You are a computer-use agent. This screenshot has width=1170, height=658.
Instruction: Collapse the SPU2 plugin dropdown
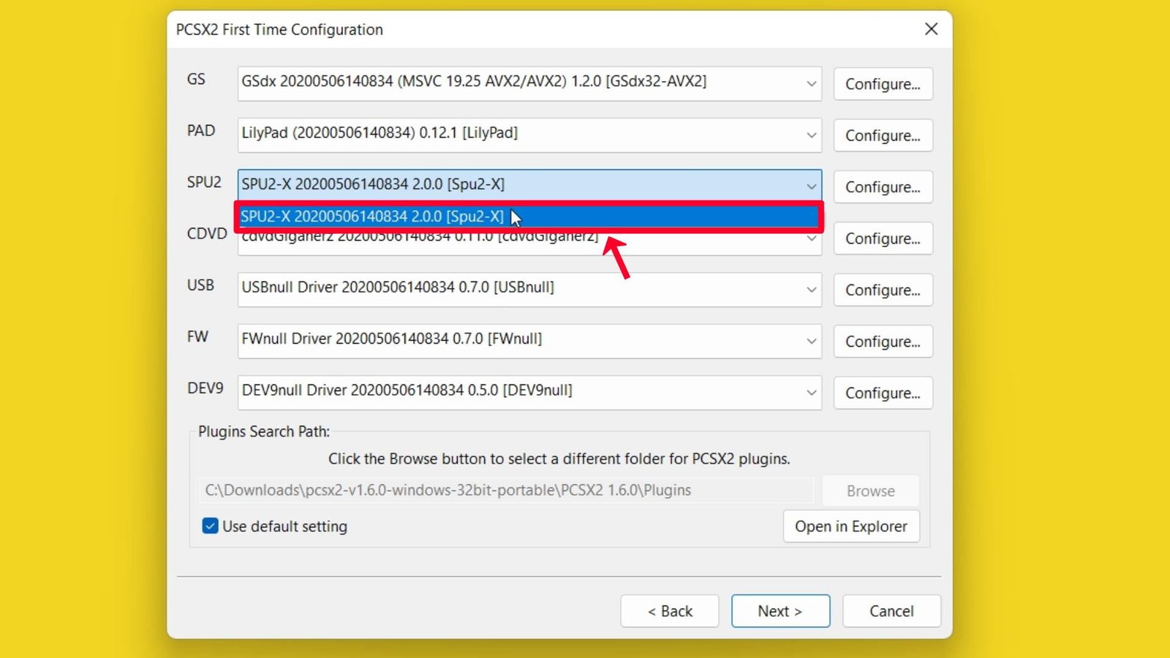click(529, 186)
